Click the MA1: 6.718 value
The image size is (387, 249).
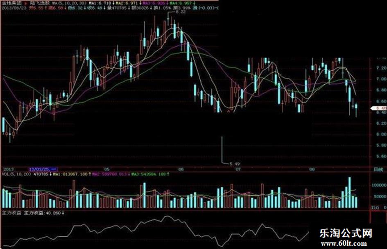(x=101, y=3)
